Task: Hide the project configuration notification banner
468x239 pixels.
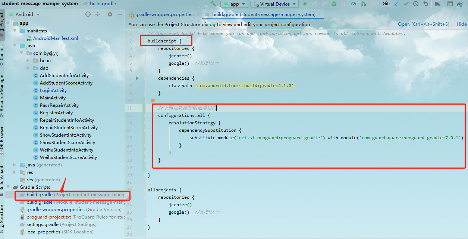Action: [x=462, y=24]
